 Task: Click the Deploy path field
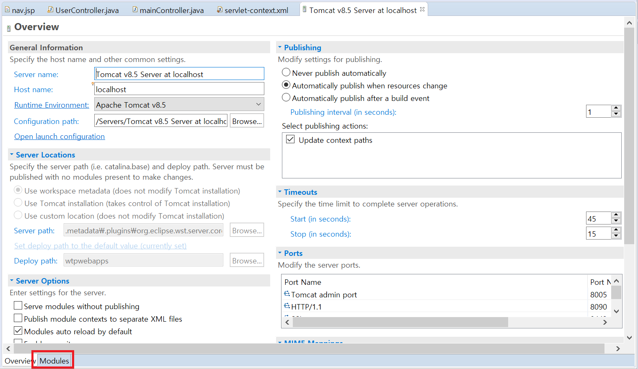pyautogui.click(x=143, y=260)
